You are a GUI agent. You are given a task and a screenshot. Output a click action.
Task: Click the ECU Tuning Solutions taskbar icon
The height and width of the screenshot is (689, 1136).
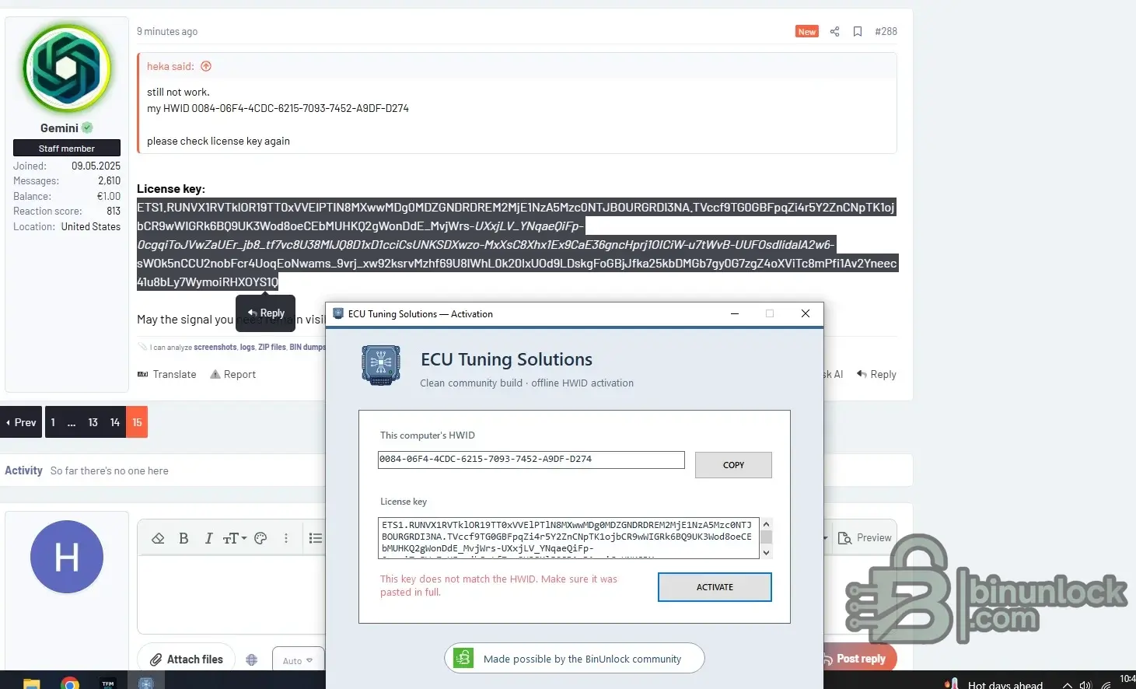tap(146, 684)
